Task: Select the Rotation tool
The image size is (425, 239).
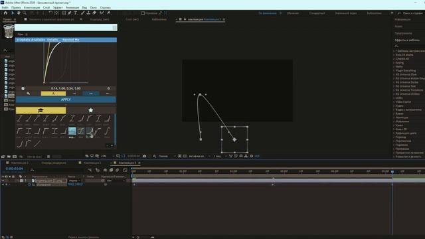Action: pyautogui.click(x=50, y=13)
